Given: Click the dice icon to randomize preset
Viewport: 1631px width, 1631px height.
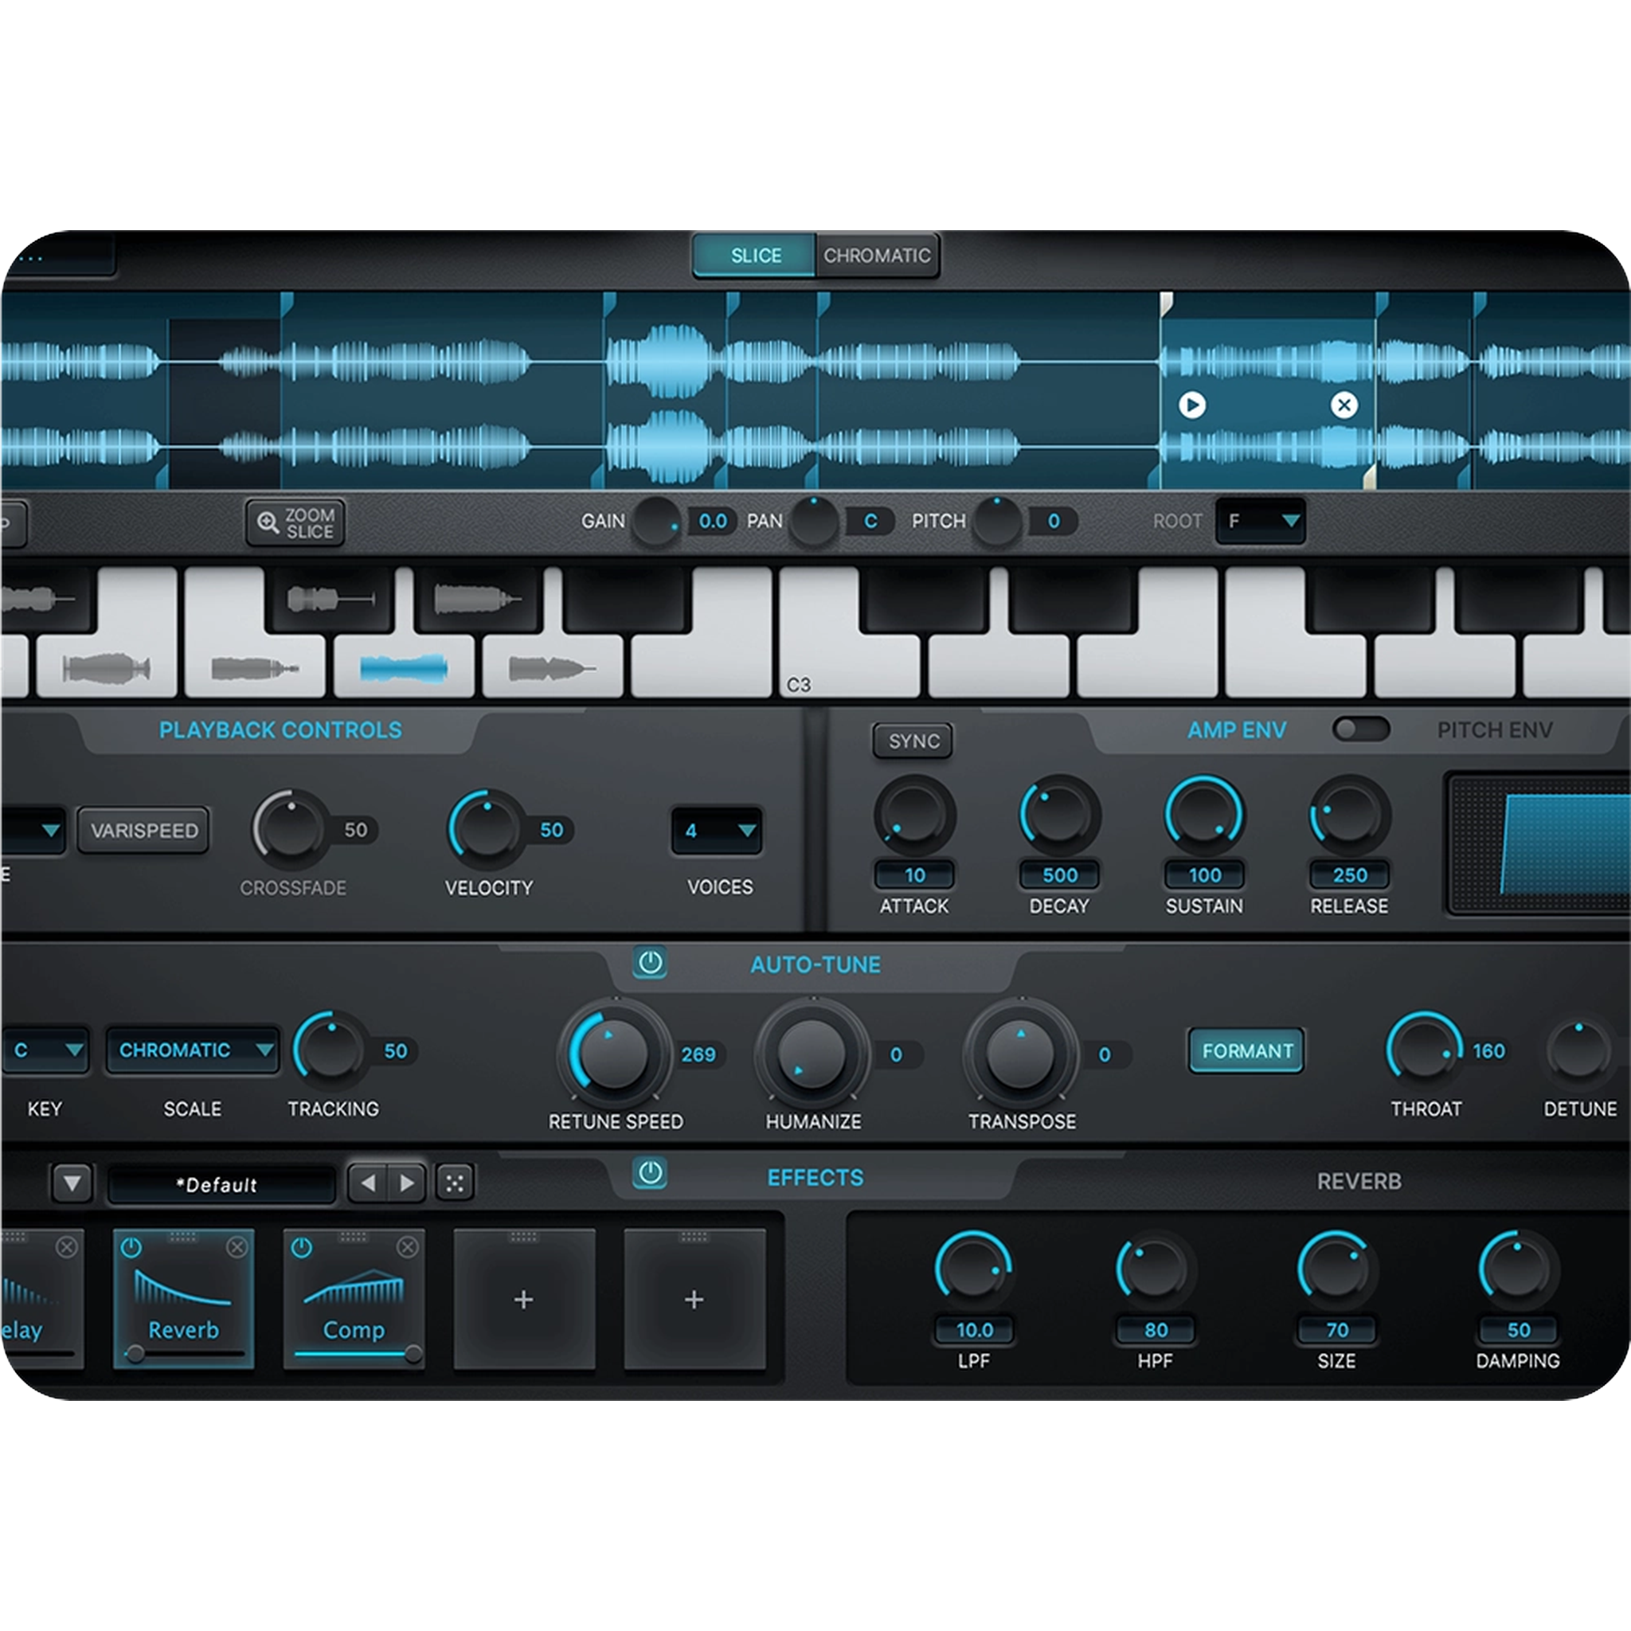Looking at the screenshot, I should [x=453, y=1183].
